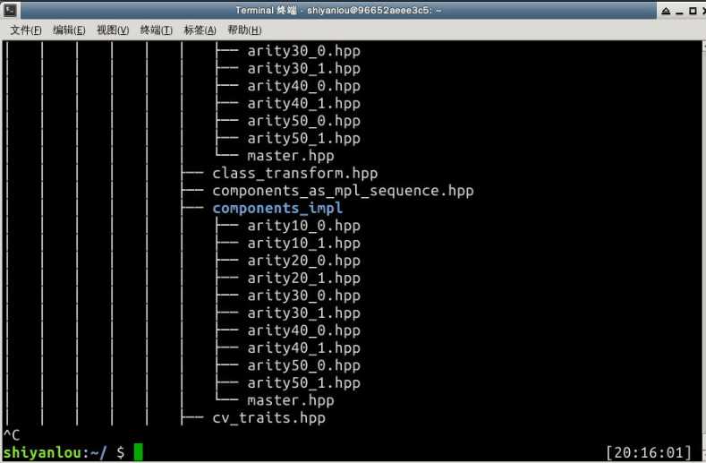
Task: Select arity40_0.hpp under components_impl
Action: (x=303, y=331)
